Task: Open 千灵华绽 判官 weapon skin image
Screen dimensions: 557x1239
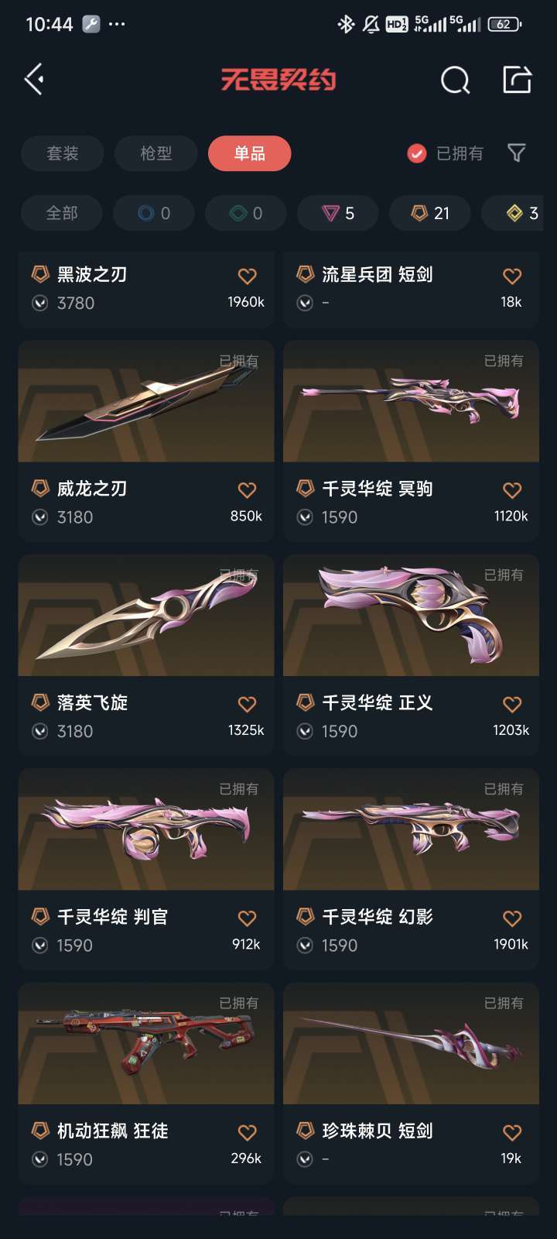Action: coord(146,829)
